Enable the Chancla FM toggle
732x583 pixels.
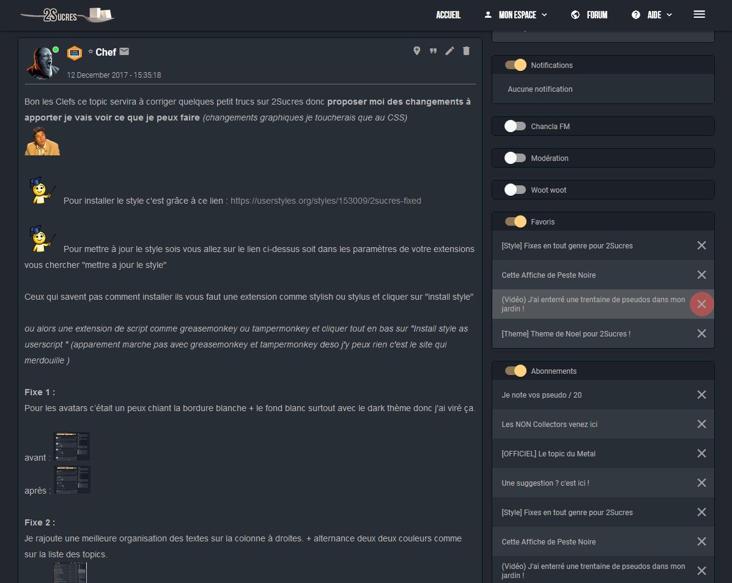coord(515,126)
